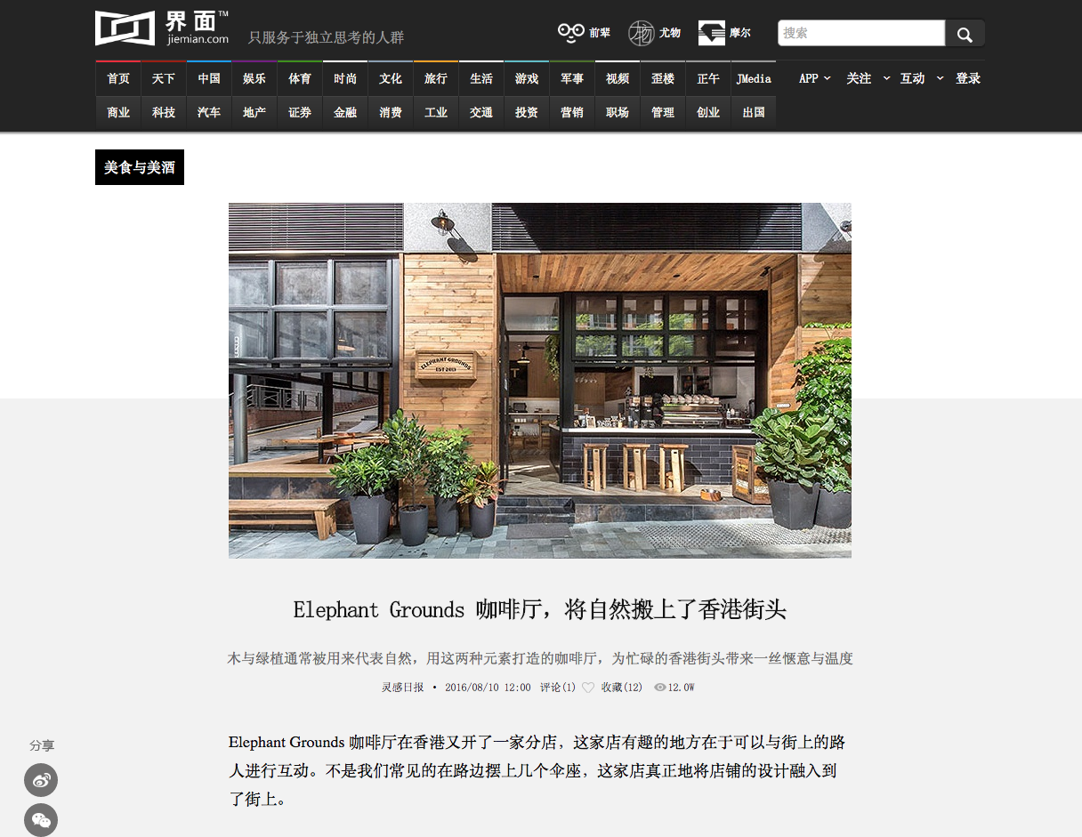Click the magnifier search button

click(965, 33)
